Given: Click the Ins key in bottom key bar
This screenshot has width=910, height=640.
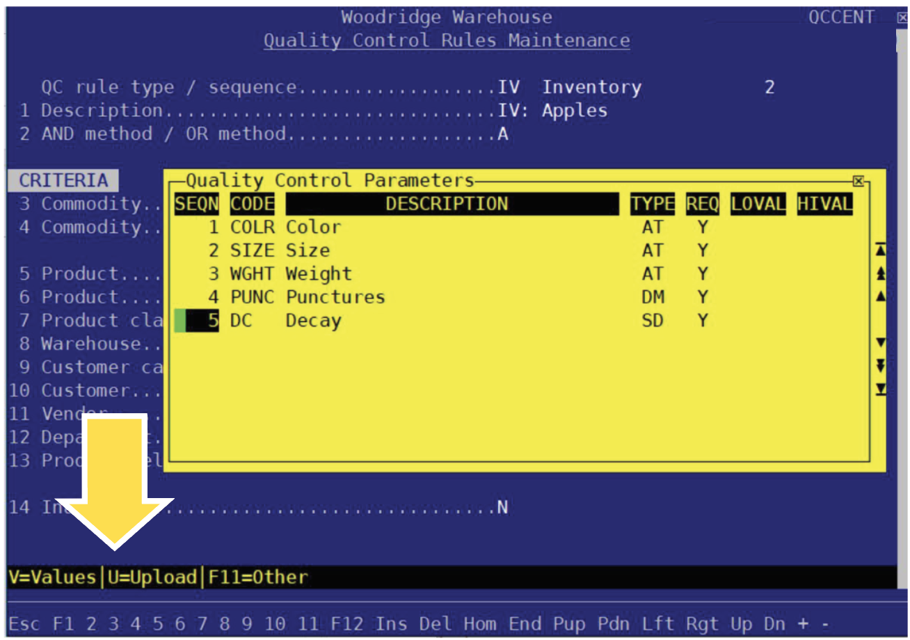Looking at the screenshot, I should coord(392,624).
